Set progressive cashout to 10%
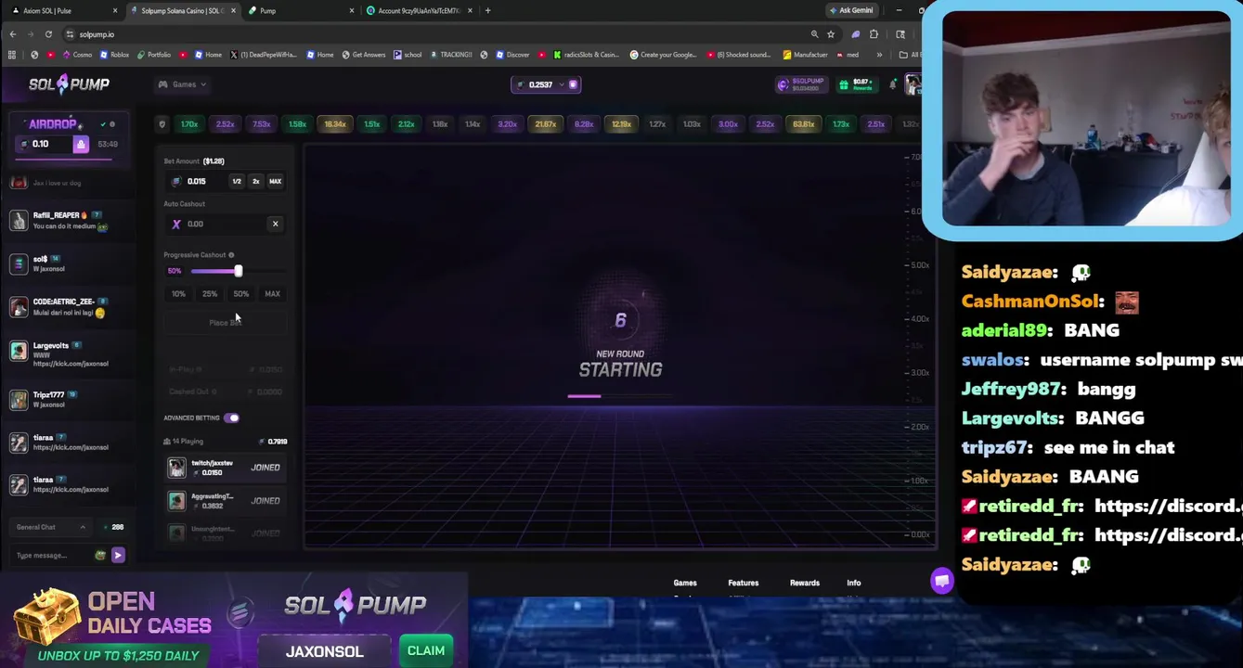This screenshot has height=668, width=1243. point(178,294)
